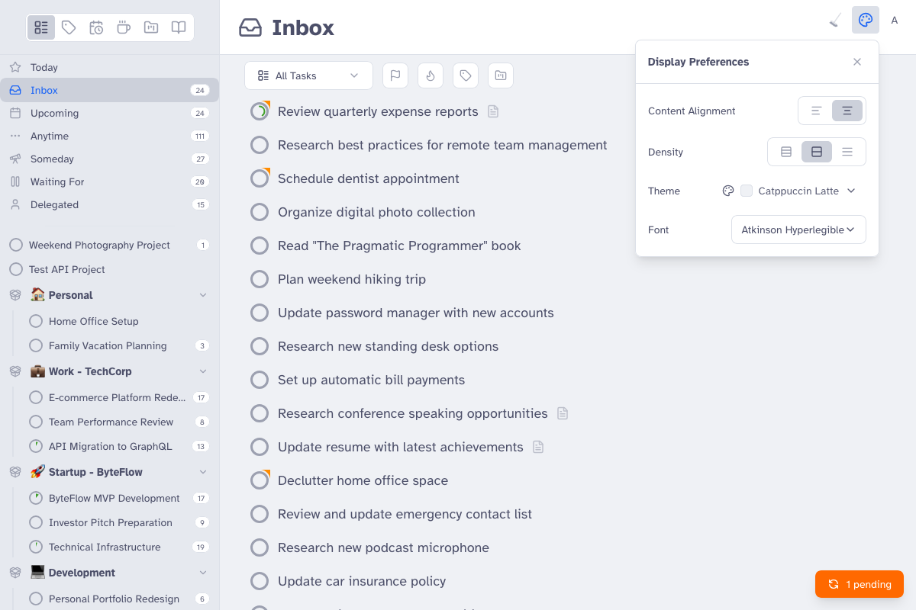The height and width of the screenshot is (610, 916).
Task: Collapse the Work - TechCorp project group
Action: click(x=203, y=371)
